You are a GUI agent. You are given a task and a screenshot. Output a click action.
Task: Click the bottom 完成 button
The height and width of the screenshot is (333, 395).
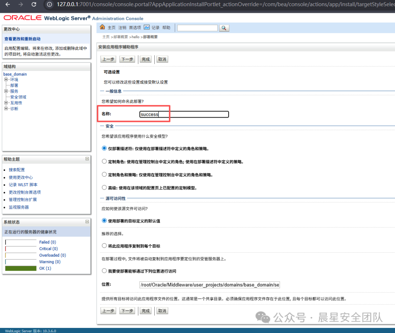tap(146, 311)
